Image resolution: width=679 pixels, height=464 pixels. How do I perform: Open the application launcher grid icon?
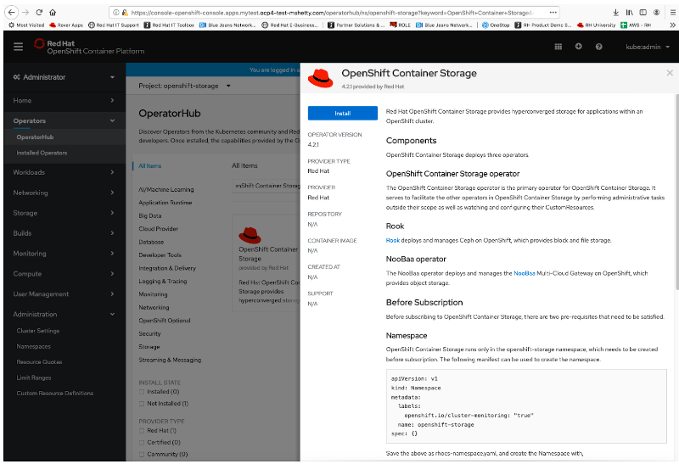[x=558, y=47]
